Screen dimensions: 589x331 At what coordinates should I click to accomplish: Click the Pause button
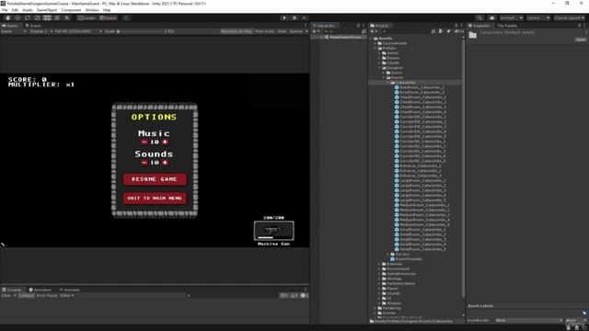click(294, 17)
